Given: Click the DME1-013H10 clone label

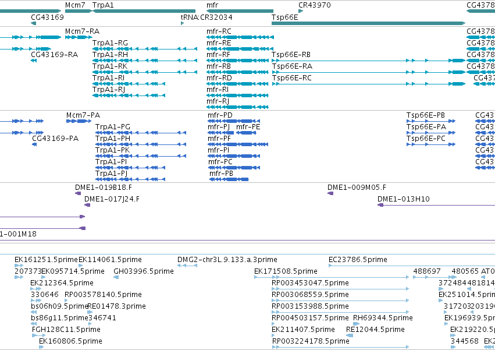Looking at the screenshot, I should pyautogui.click(x=404, y=199).
